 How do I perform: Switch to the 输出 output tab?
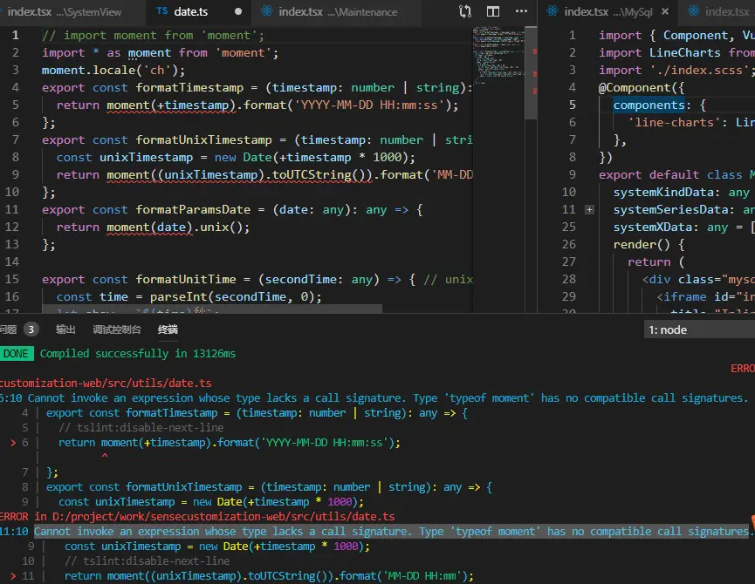click(x=65, y=329)
